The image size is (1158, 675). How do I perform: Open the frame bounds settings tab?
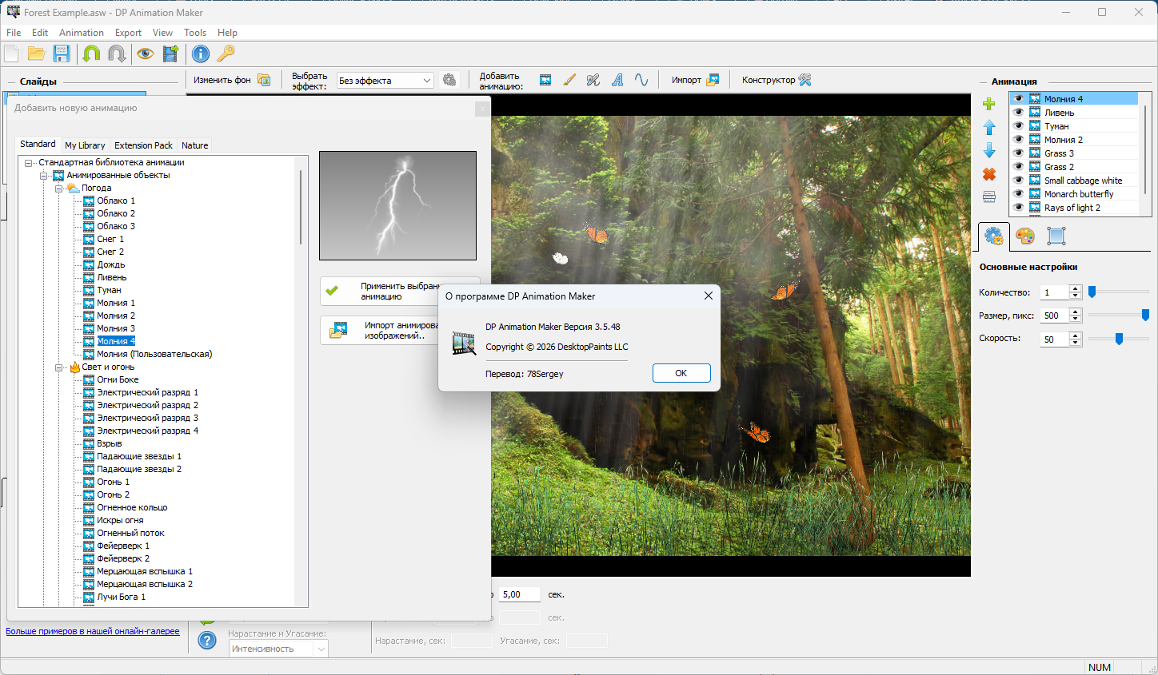click(1056, 236)
